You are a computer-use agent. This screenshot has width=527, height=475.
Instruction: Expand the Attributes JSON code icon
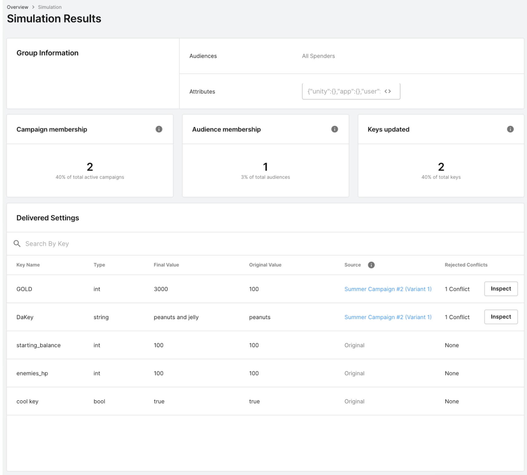pyautogui.click(x=388, y=91)
